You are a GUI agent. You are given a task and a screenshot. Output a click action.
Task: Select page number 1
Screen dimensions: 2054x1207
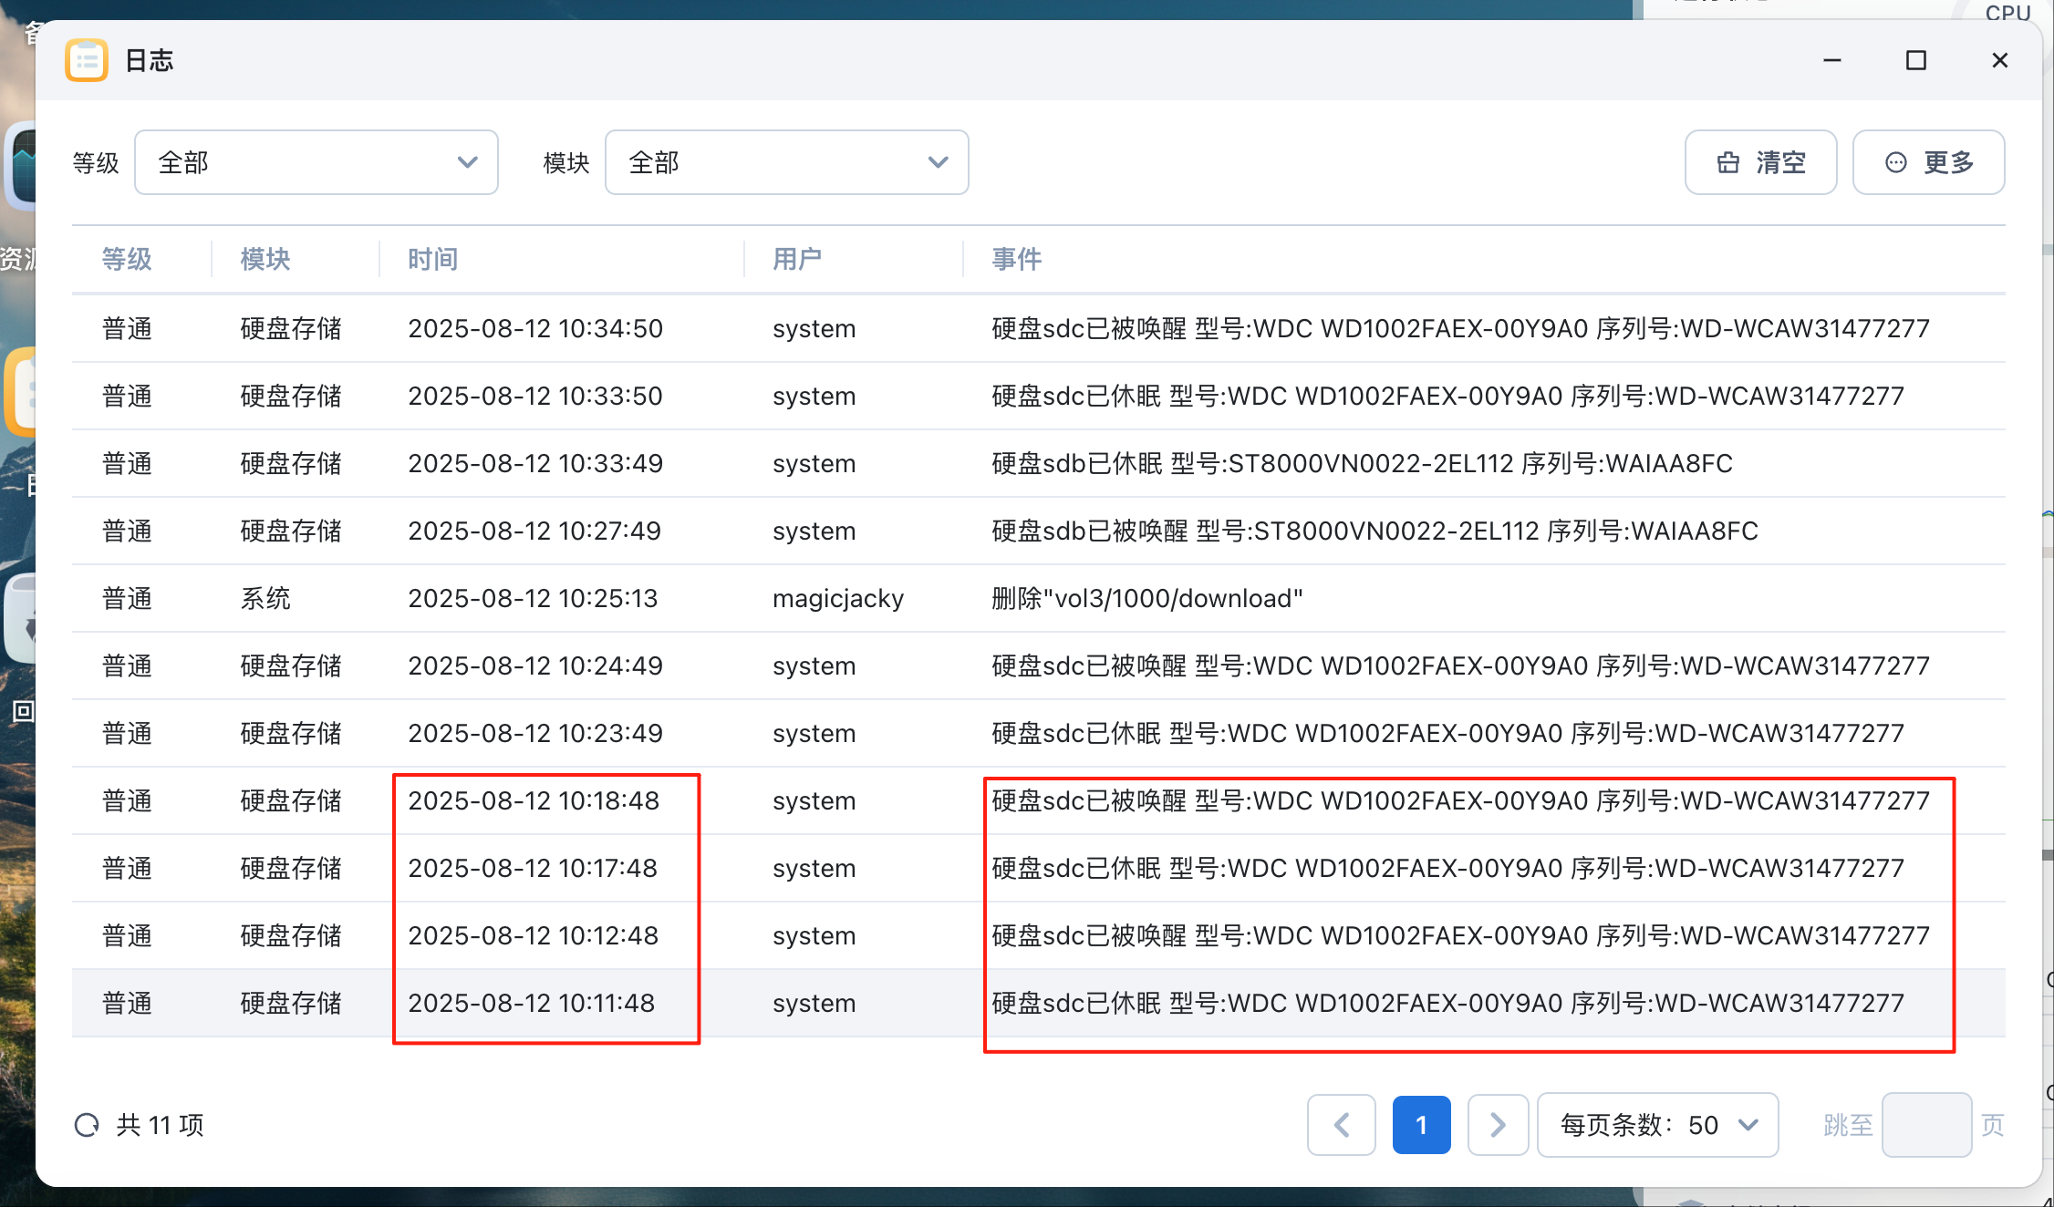click(x=1421, y=1125)
